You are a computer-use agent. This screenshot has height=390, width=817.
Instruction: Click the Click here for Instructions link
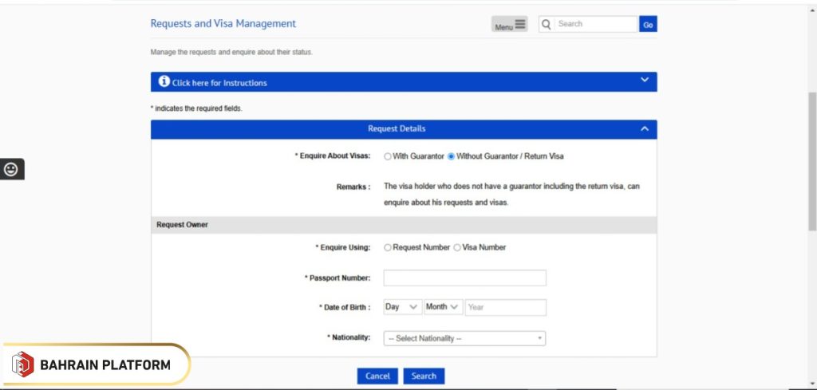click(x=219, y=83)
